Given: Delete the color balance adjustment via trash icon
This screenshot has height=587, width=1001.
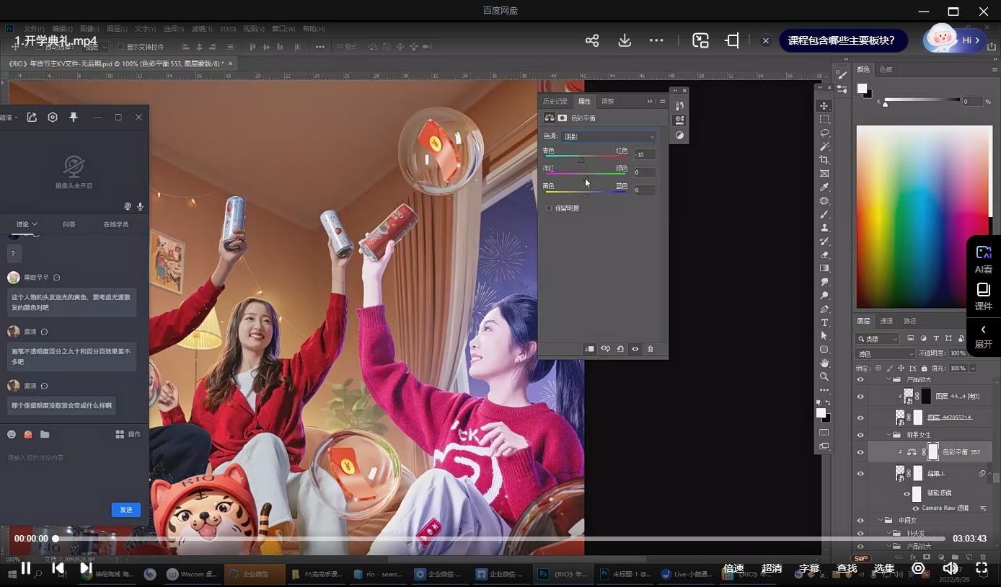Looking at the screenshot, I should [650, 349].
